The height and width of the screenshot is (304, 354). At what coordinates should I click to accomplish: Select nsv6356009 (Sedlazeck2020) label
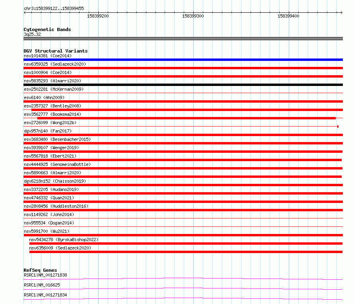60,248
